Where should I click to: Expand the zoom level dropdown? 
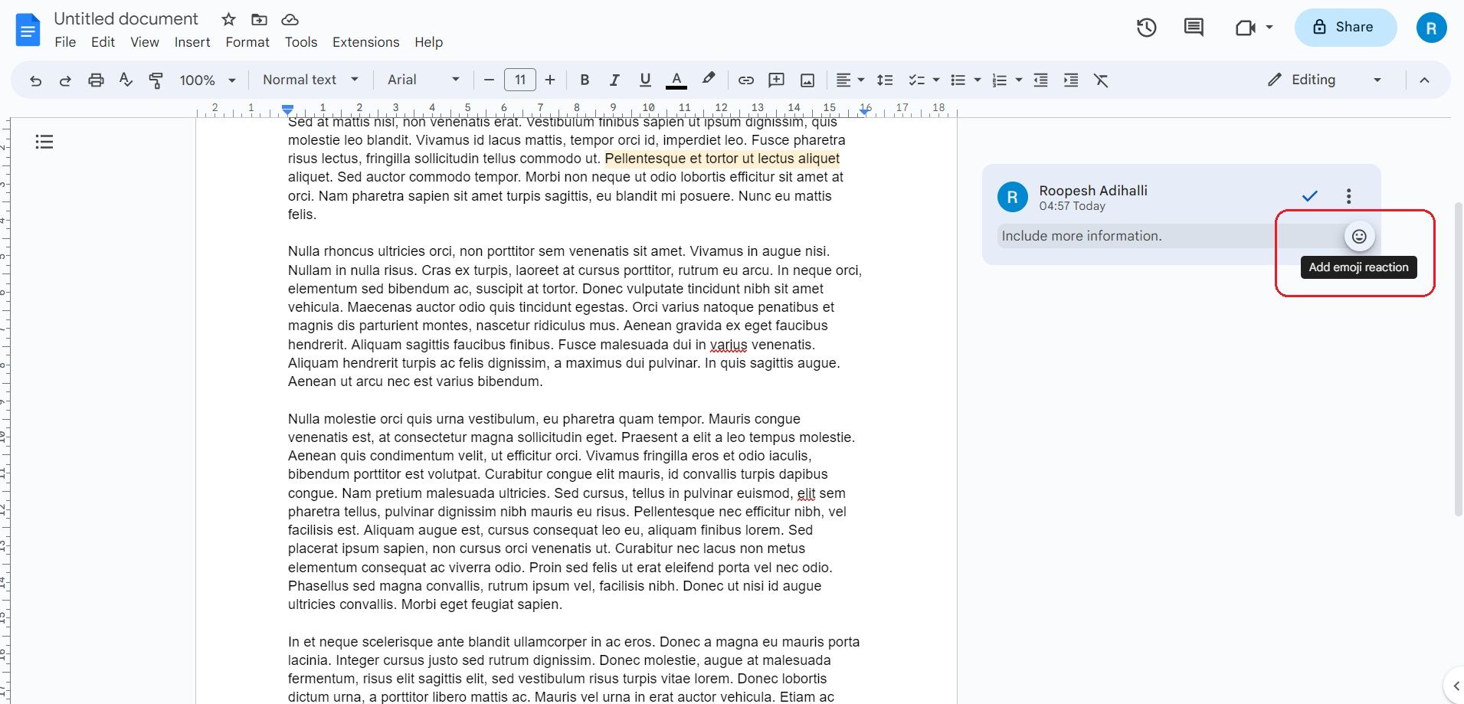click(x=207, y=80)
